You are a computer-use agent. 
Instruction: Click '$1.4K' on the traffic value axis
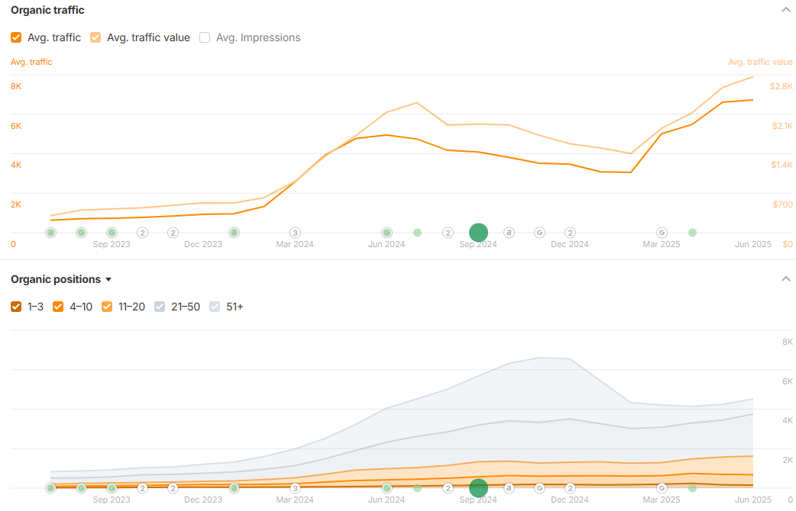click(x=781, y=166)
